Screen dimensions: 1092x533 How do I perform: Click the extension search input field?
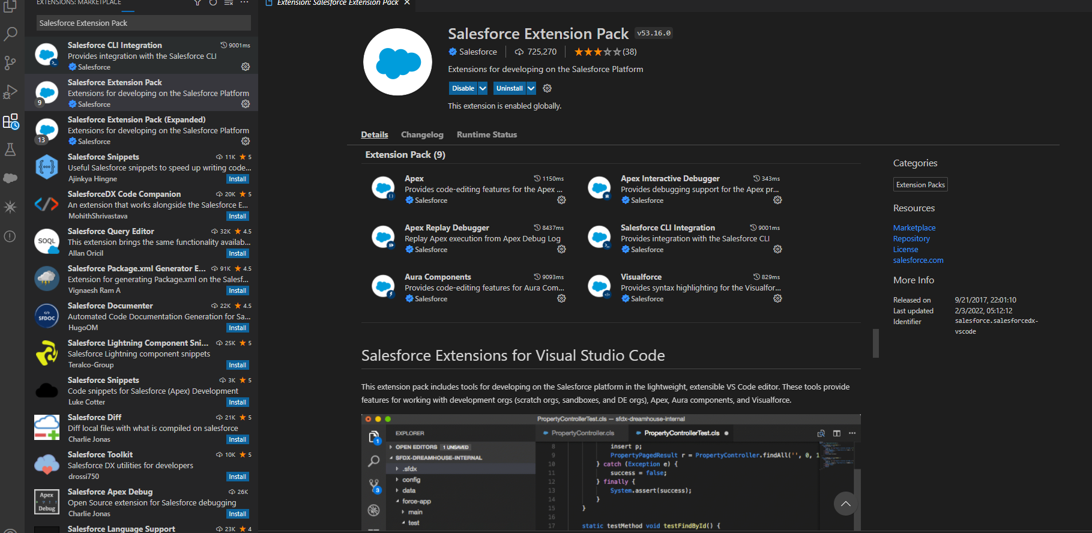tap(143, 23)
